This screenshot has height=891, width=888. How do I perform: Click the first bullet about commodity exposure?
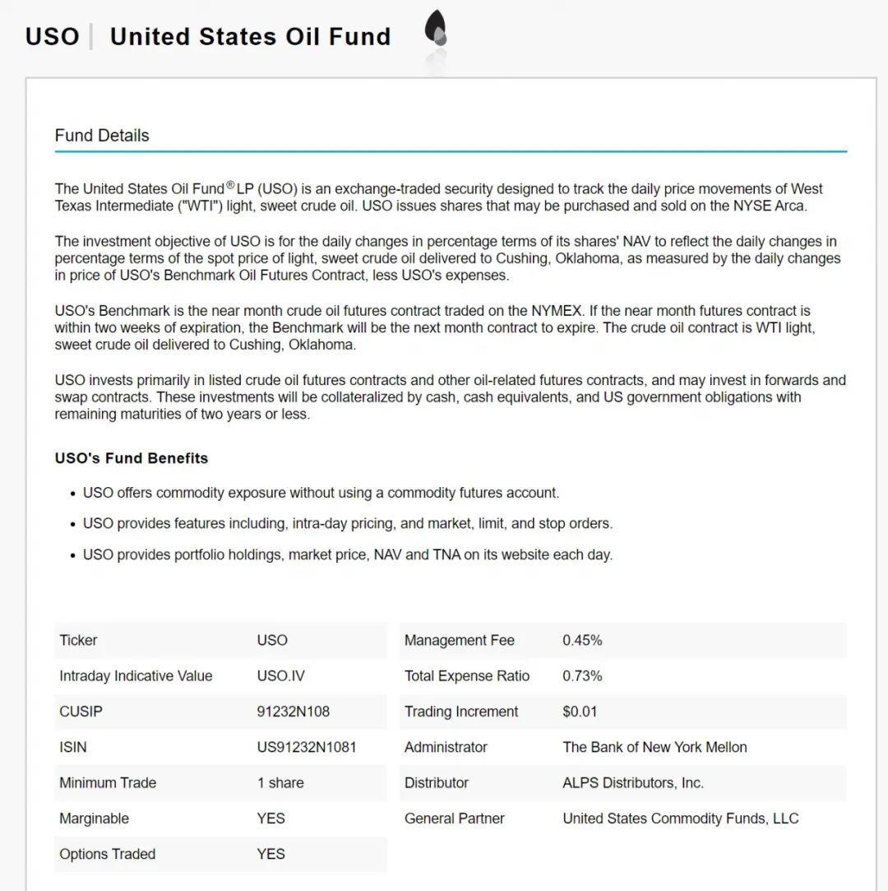321,493
